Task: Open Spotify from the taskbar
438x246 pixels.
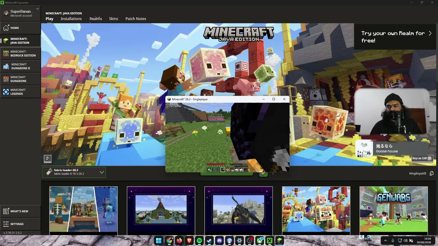Action: [x=199, y=241]
